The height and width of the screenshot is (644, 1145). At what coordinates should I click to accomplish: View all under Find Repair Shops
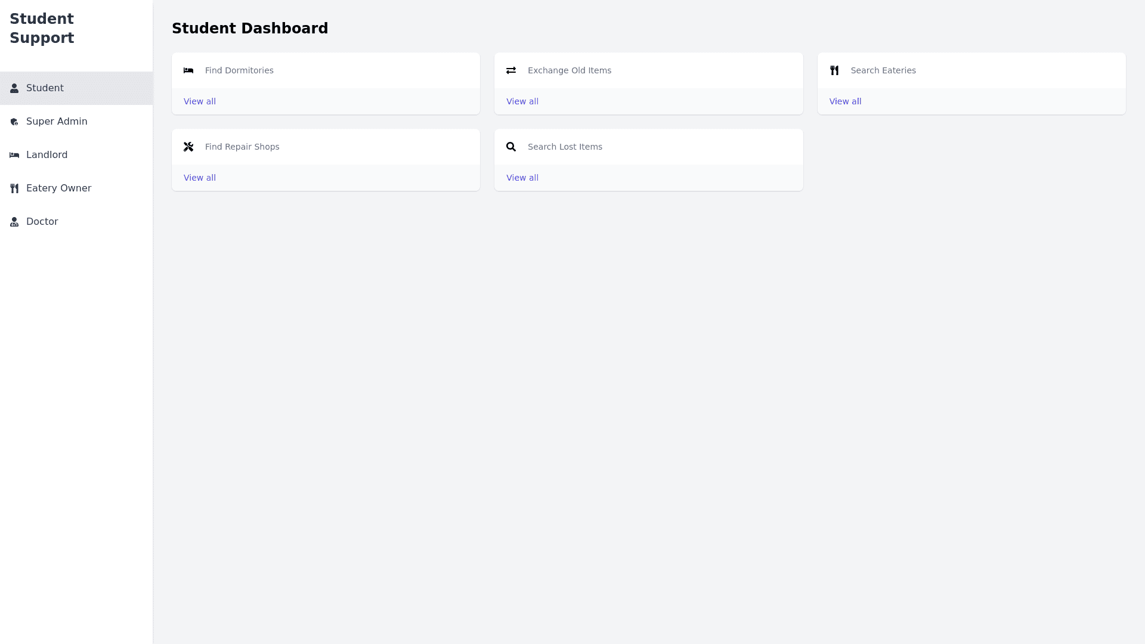[x=200, y=178]
